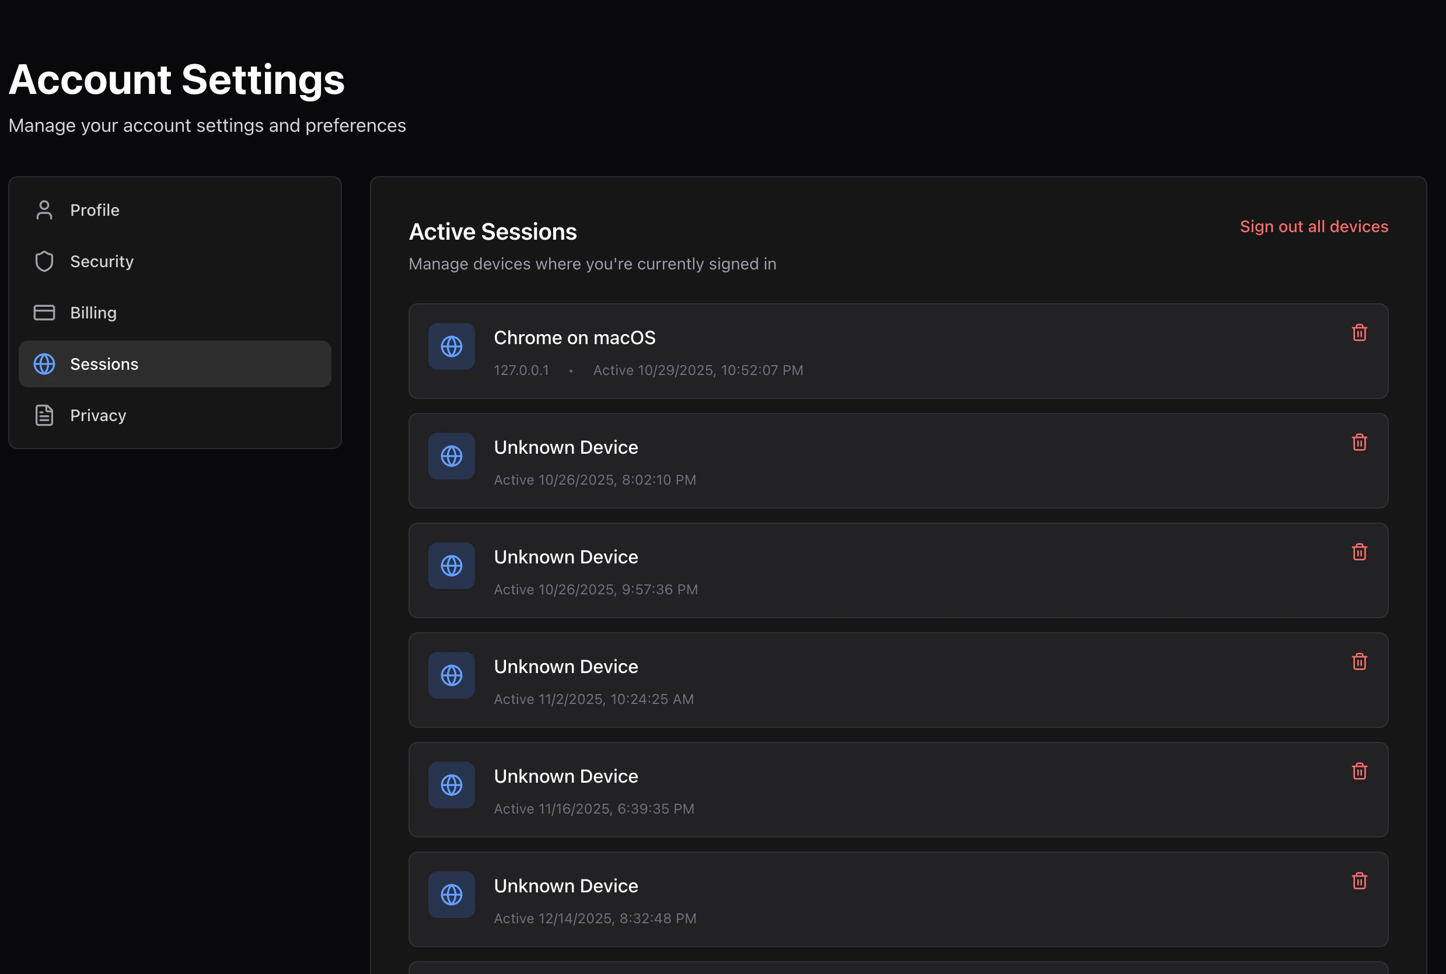This screenshot has height=974, width=1446.
Task: Click "Active 10/29/2025, 10:52:07 PM" timestamp
Action: 698,370
